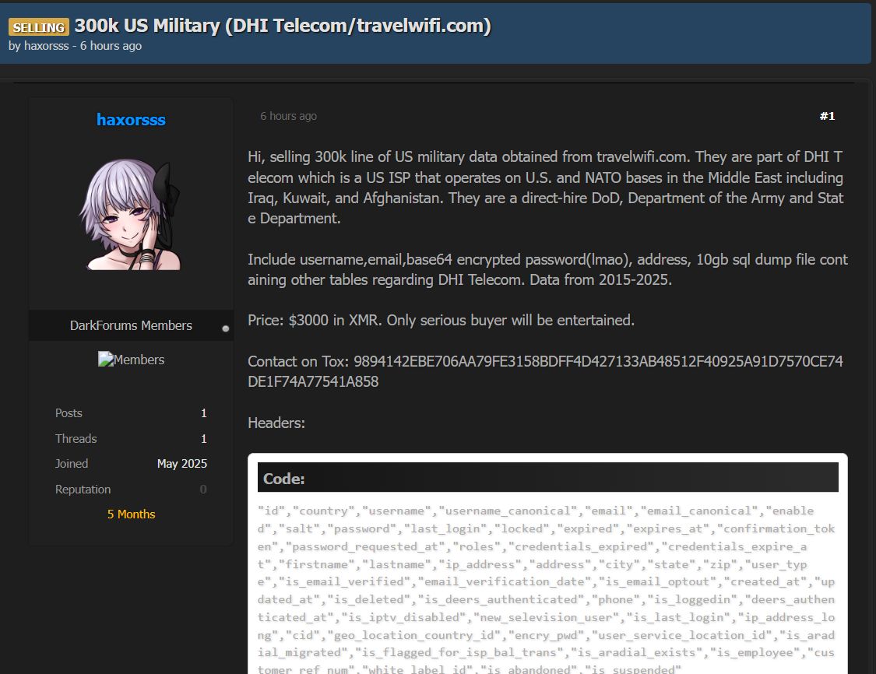
Task: Click the Reputation score of 0
Action: coord(203,490)
